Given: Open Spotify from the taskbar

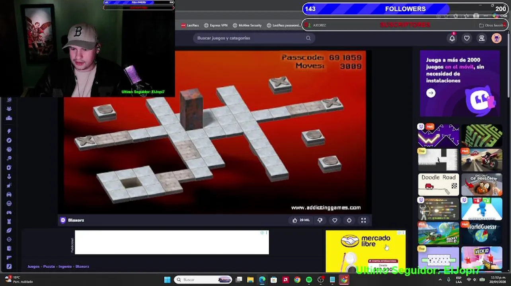Looking at the screenshot, I should coord(309,280).
